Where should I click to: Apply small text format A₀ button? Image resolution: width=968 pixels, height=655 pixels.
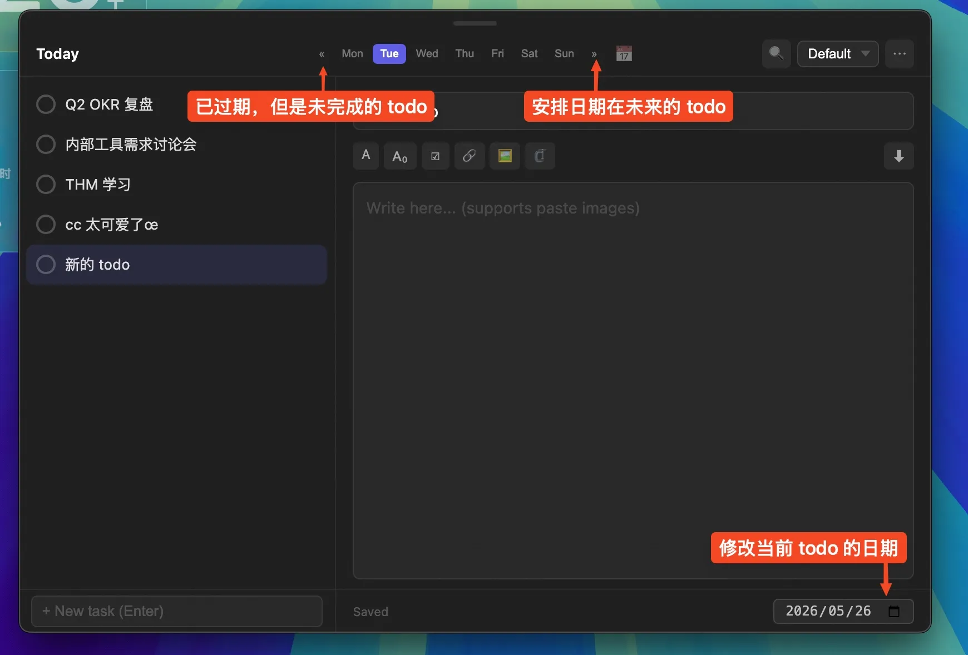[x=400, y=156]
